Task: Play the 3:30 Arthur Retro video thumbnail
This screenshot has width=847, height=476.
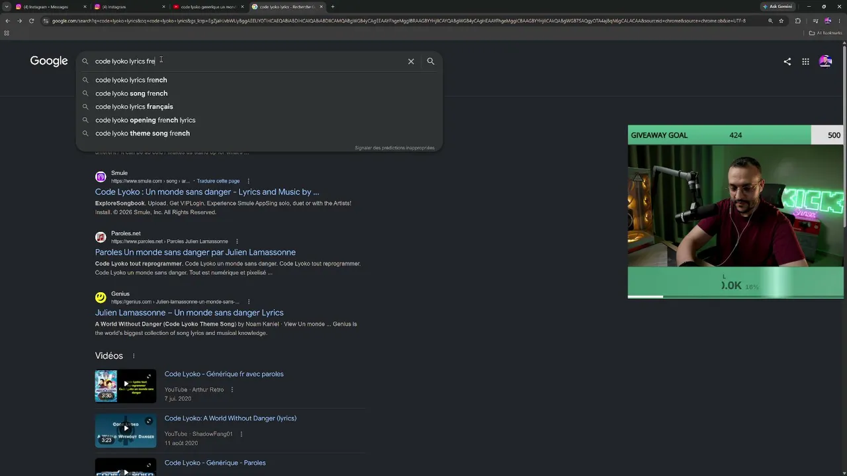Action: click(x=126, y=386)
